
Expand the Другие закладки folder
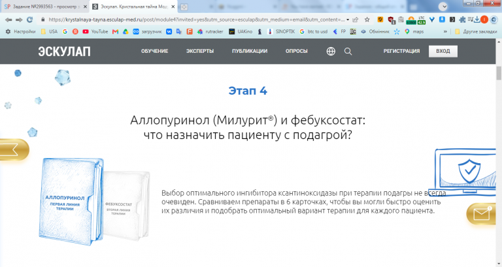[x=476, y=31]
